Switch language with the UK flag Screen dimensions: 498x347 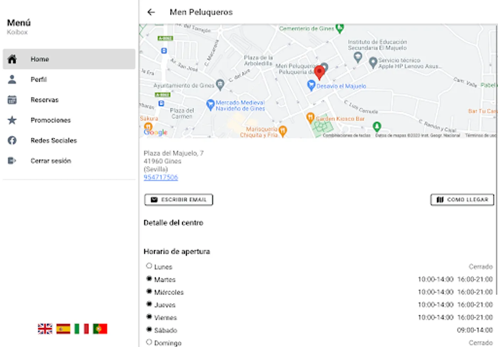pos(45,329)
